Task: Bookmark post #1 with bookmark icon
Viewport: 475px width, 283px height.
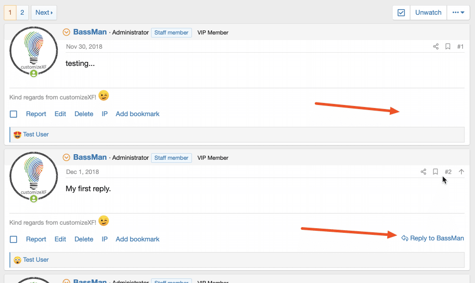Action: pyautogui.click(x=448, y=46)
